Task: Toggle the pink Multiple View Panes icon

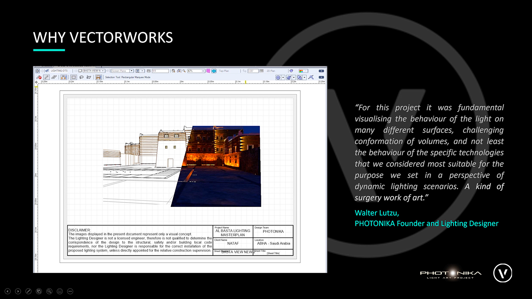Action: [208, 71]
